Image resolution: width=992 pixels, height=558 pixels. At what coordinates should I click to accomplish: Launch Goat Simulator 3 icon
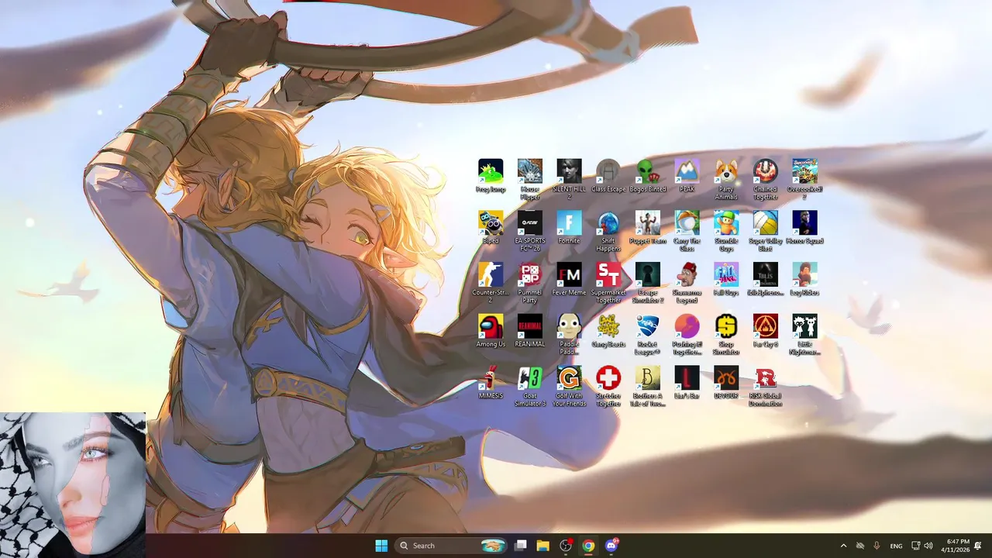tap(530, 387)
